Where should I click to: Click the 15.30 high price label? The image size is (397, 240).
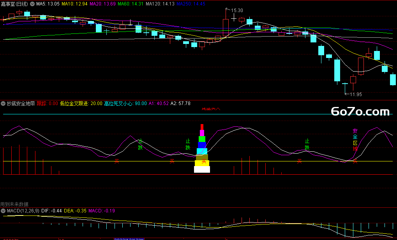237,11
